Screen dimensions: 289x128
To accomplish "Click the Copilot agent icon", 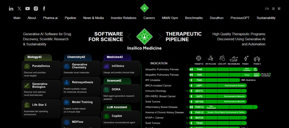I will [x=106, y=116].
